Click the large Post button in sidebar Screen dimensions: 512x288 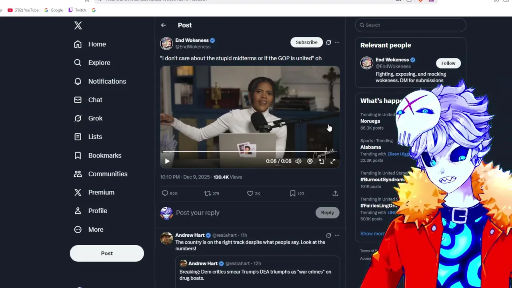pos(107,253)
